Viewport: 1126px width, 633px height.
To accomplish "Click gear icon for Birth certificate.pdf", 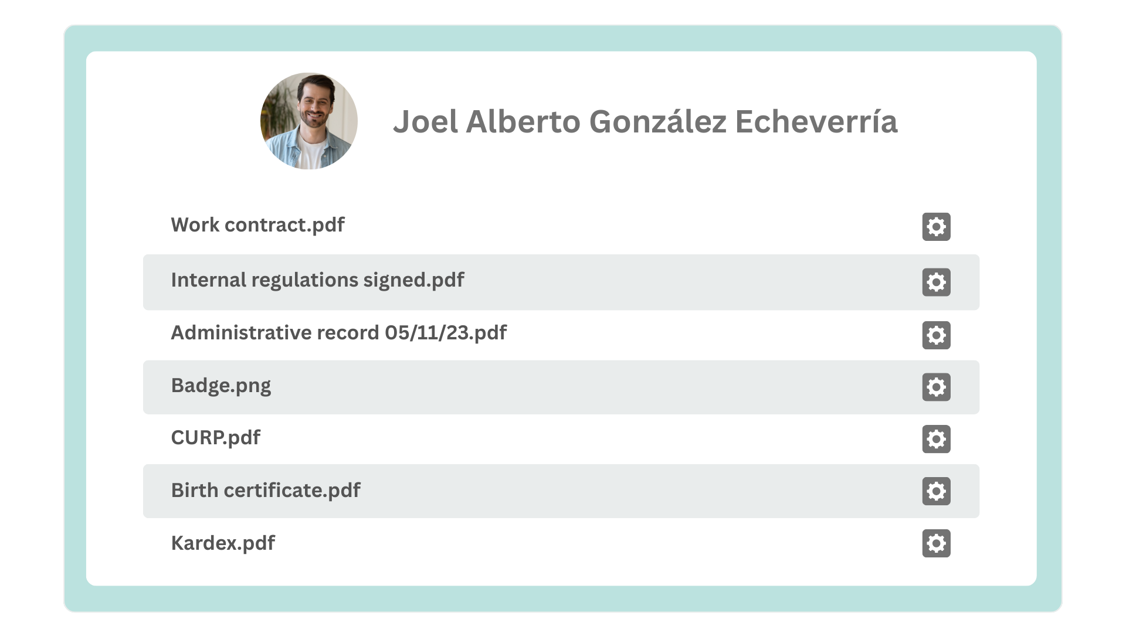I will [x=936, y=491].
